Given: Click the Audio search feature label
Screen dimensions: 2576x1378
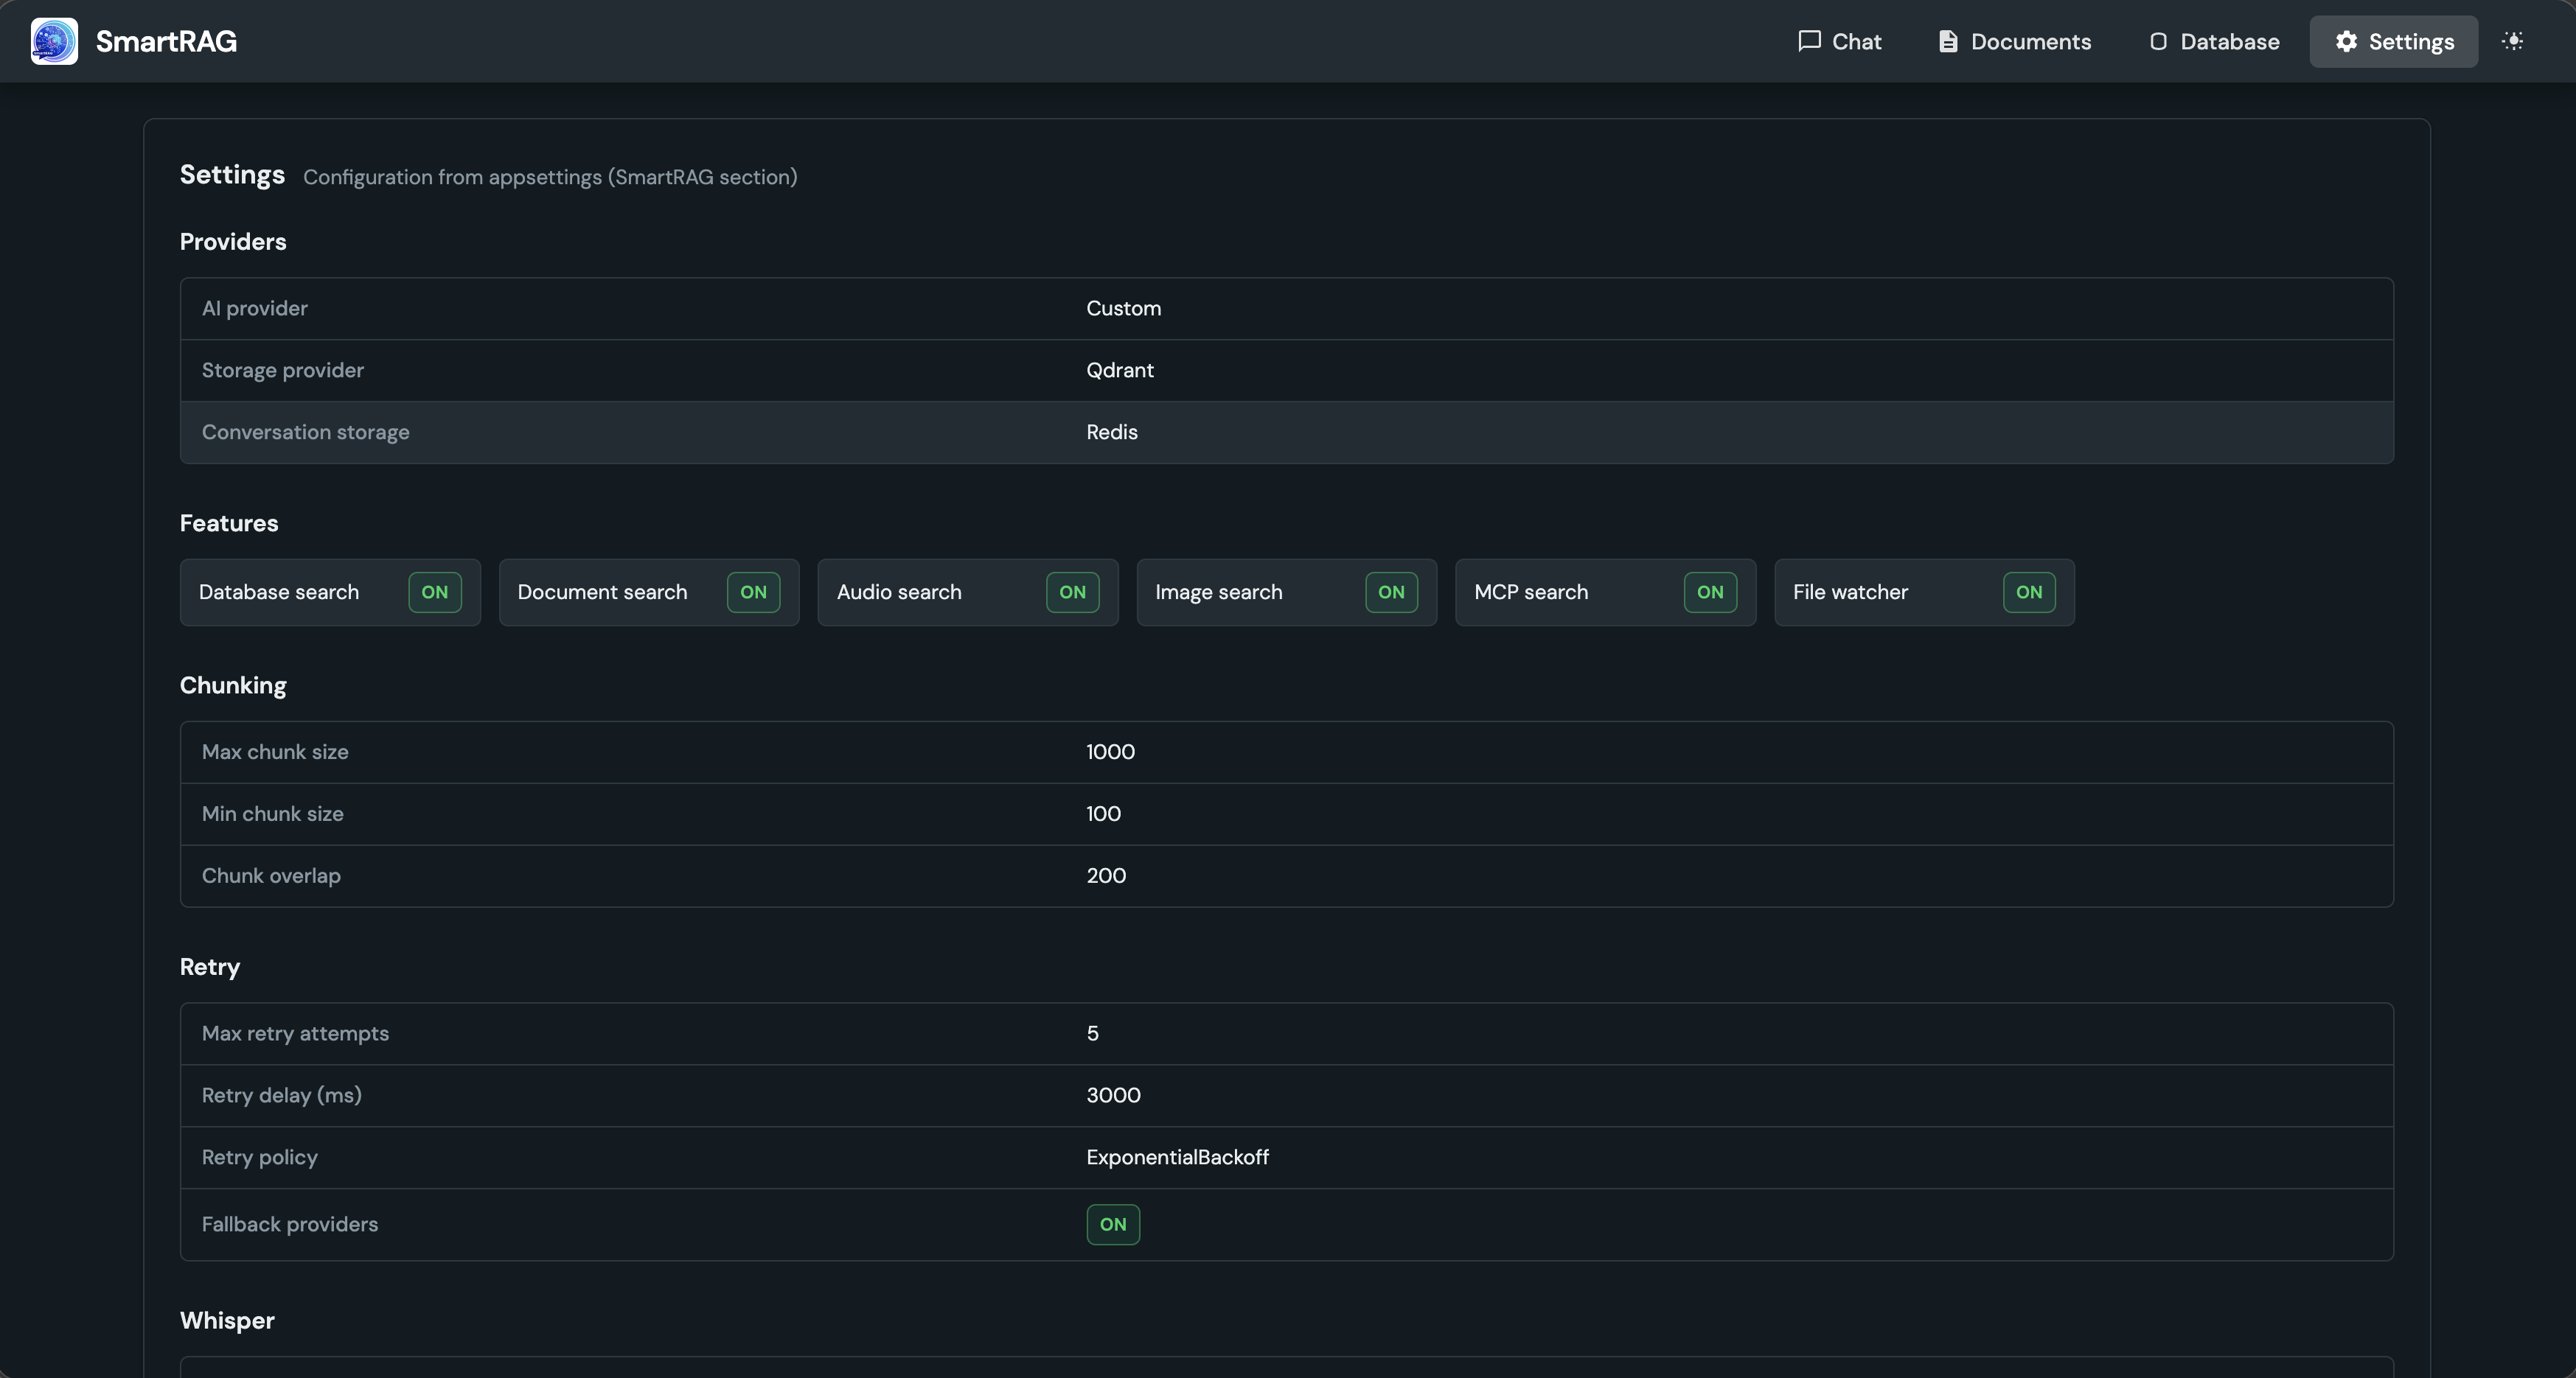Looking at the screenshot, I should 899,592.
